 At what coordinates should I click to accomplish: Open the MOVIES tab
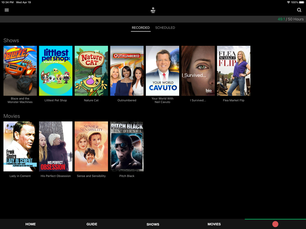point(214,224)
